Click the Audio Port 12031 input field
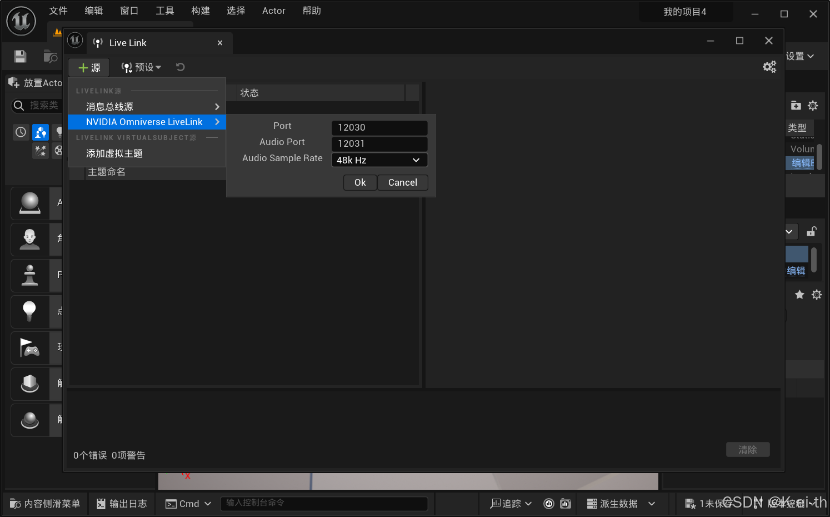The width and height of the screenshot is (830, 517). coord(379,143)
